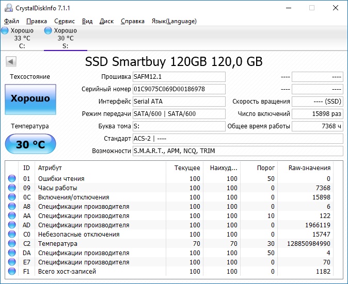Click the Интерфейс field Serial ATA
Image resolution: width=348 pixels, height=284 pixels.
point(179,102)
